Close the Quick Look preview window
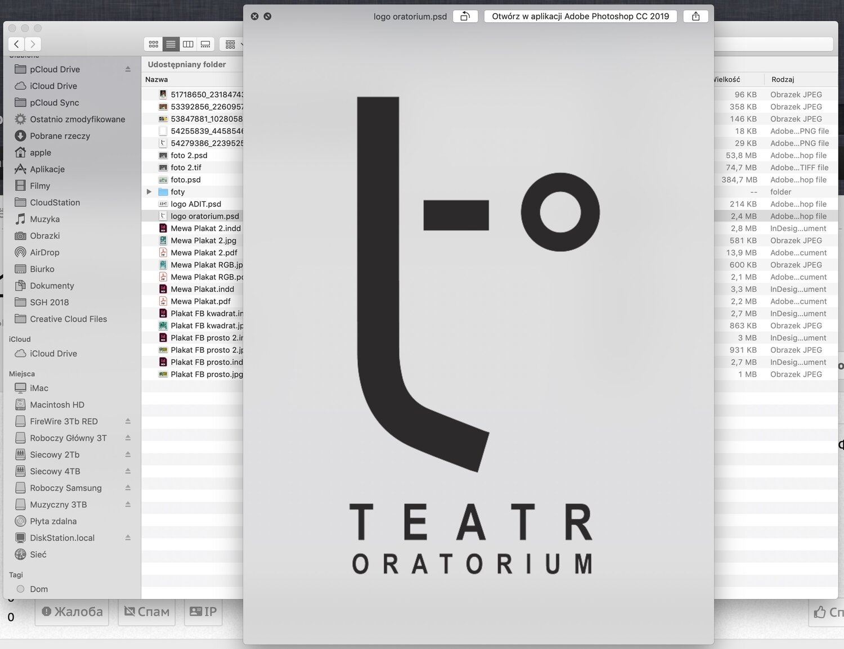 pos(254,16)
